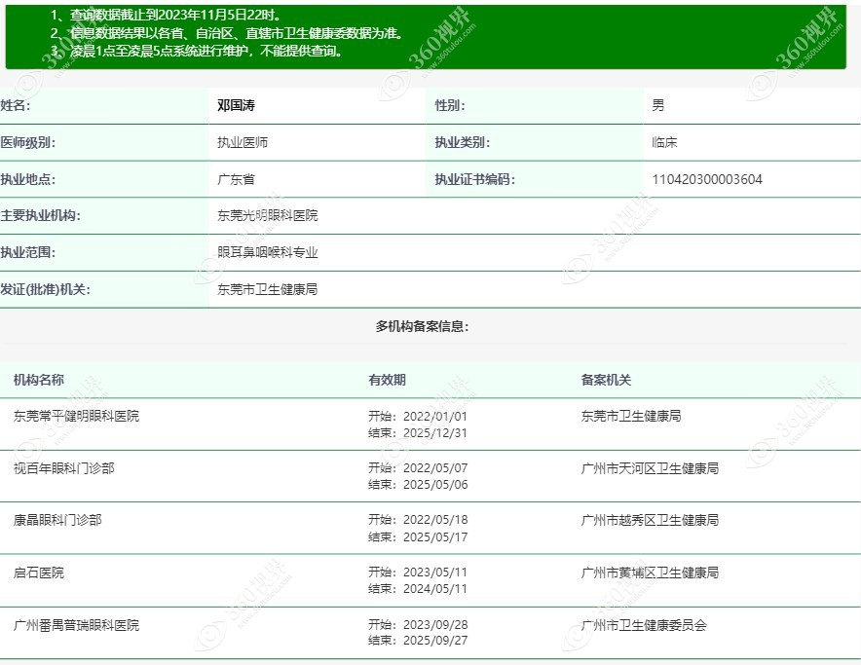Screen dimensions: 861x665
Task: Select 广州市黄埔区卫生健康局
Action: click(x=650, y=573)
